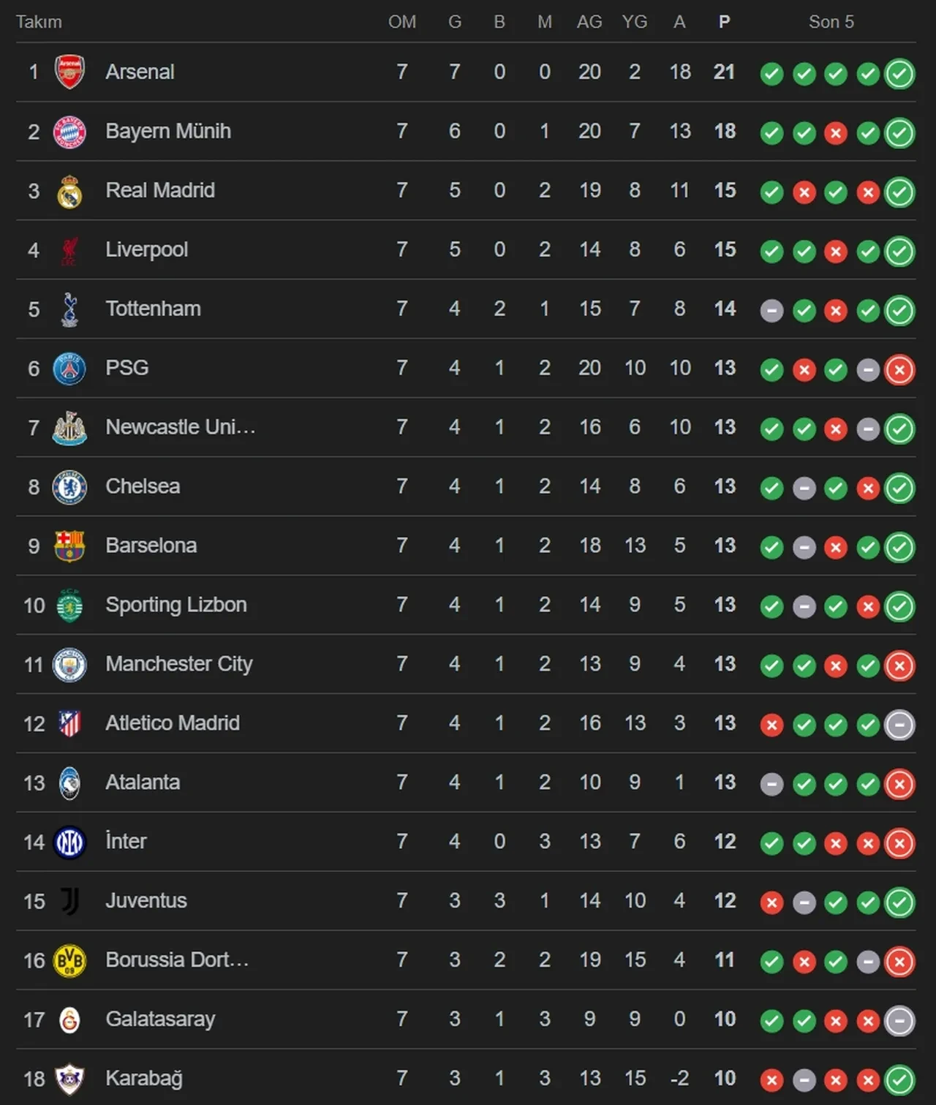Image resolution: width=936 pixels, height=1105 pixels.
Task: Click the Manchester City crest
Action: (69, 665)
